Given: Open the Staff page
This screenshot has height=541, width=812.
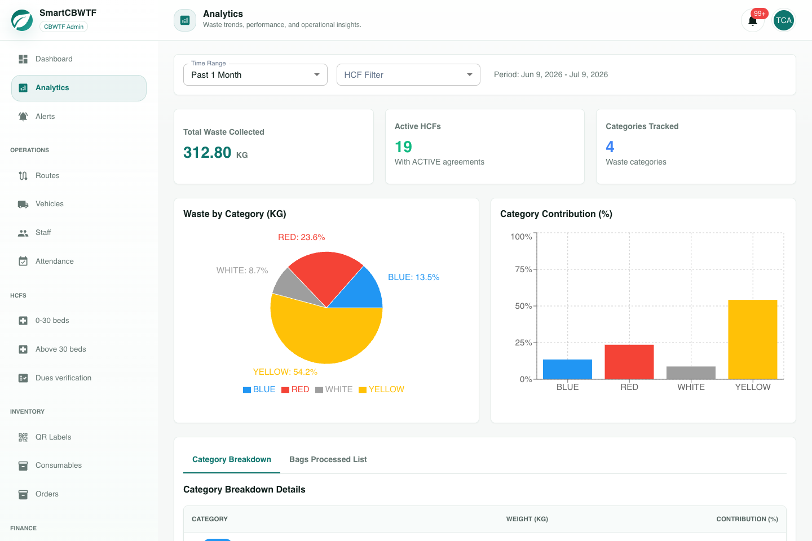Looking at the screenshot, I should point(79,233).
